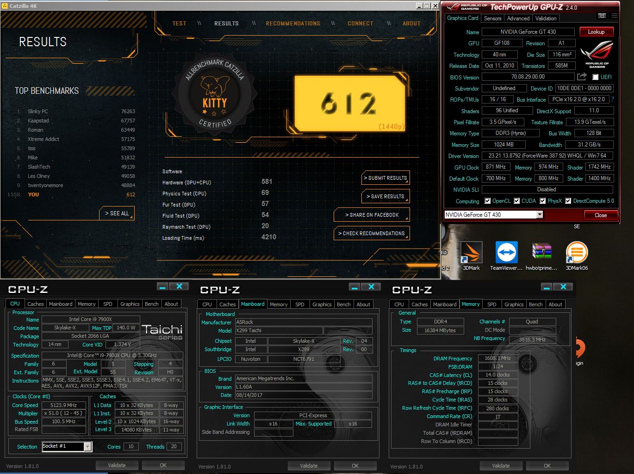Open the Validation tab in GPU-Z
Screen dimensions: 634x474
(546, 18)
